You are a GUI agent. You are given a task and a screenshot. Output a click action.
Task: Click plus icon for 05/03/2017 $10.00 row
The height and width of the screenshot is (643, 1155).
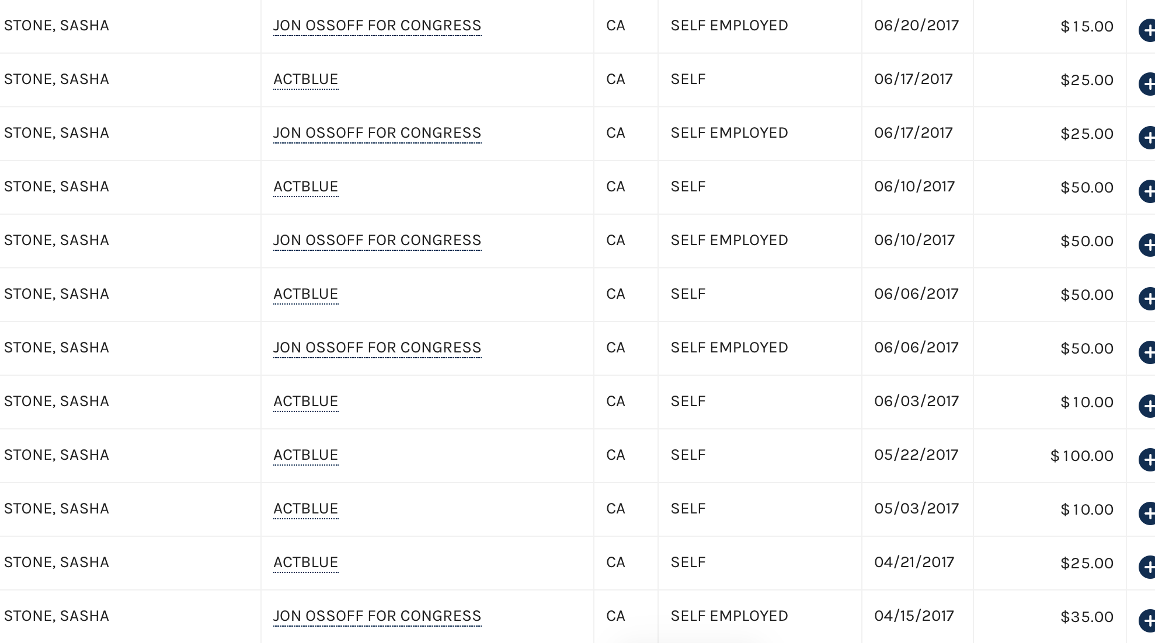click(1147, 513)
